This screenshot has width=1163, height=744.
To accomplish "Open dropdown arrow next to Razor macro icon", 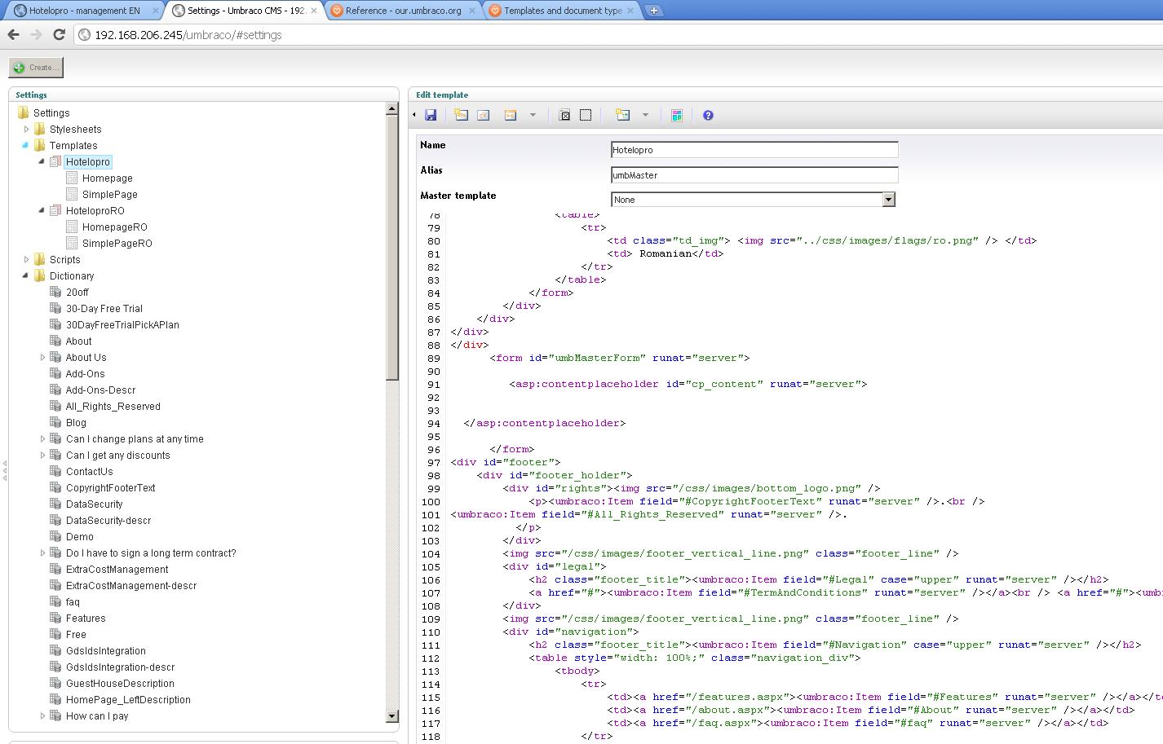I will point(645,115).
